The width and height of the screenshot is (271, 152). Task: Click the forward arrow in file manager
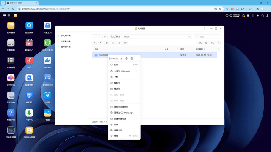pyautogui.click(x=99, y=37)
